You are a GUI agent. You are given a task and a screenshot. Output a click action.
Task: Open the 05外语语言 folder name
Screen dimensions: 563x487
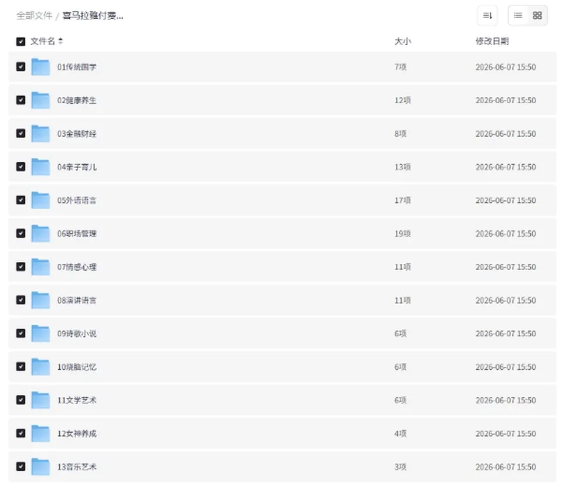coord(77,200)
